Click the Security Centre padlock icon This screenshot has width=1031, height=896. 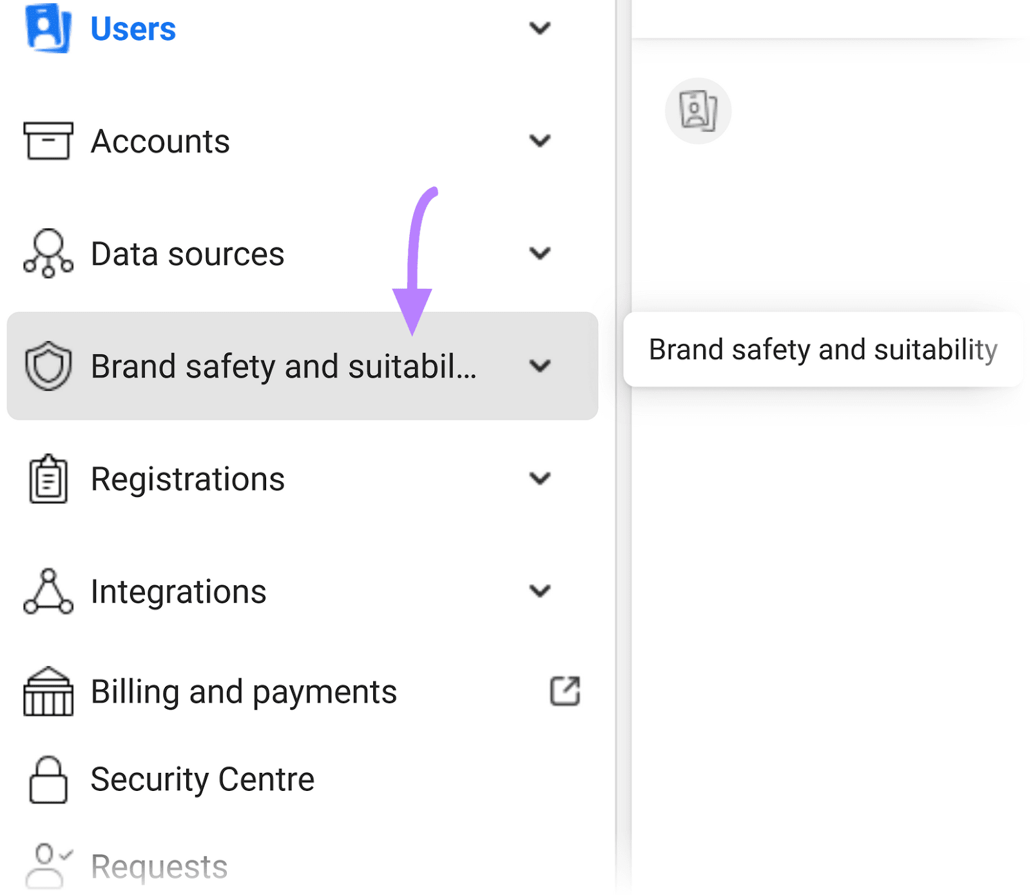tap(48, 779)
